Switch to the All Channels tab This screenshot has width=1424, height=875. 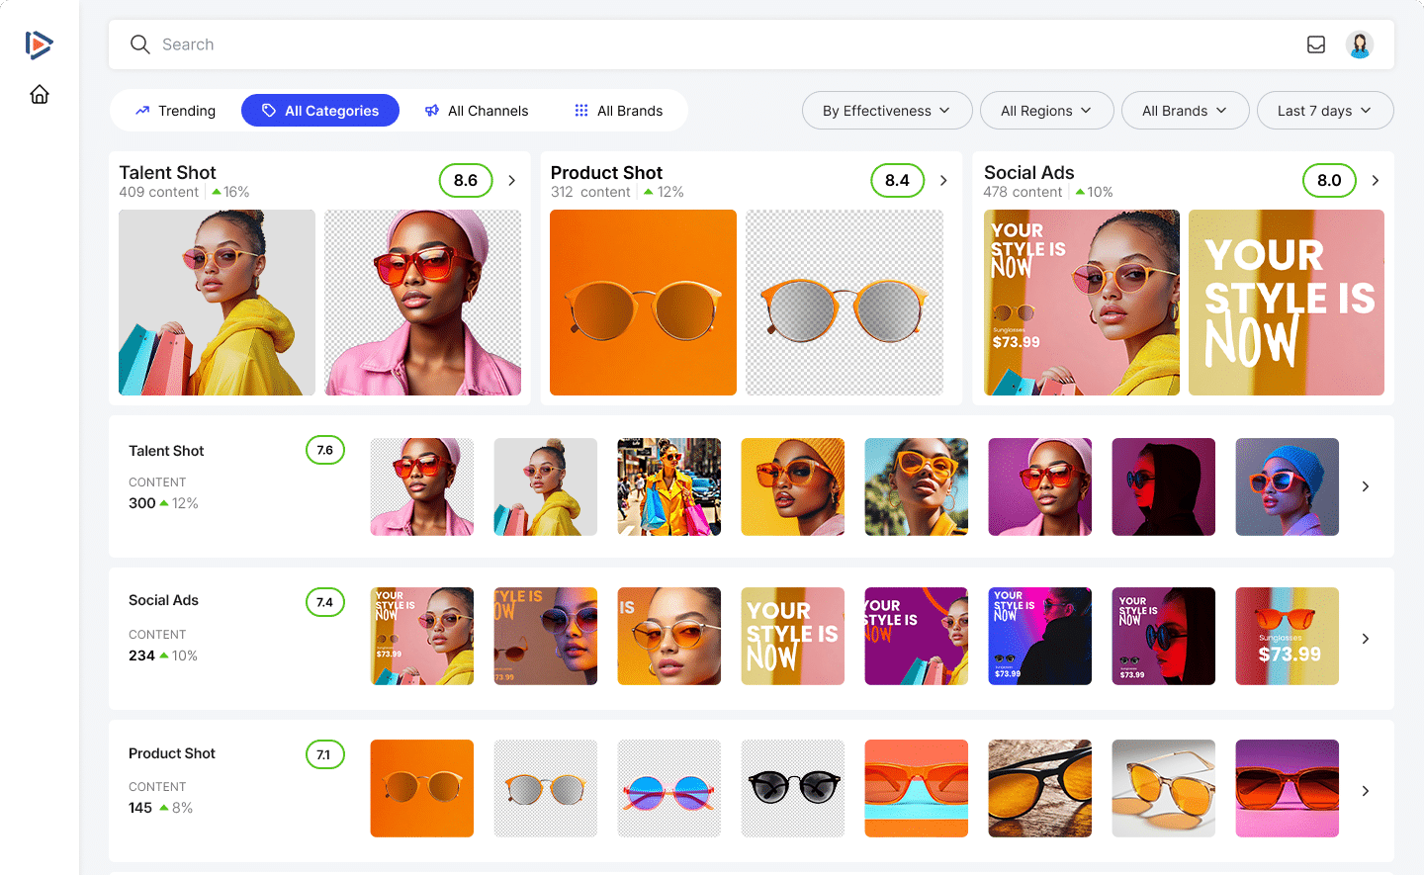pyautogui.click(x=477, y=111)
